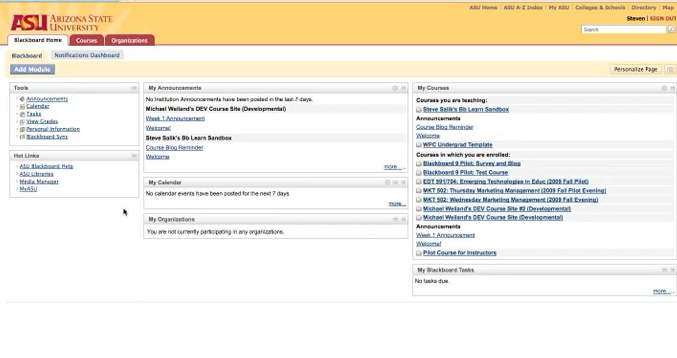Close the My Blackboard Tasks module
This screenshot has width=677, height=358.
click(672, 270)
